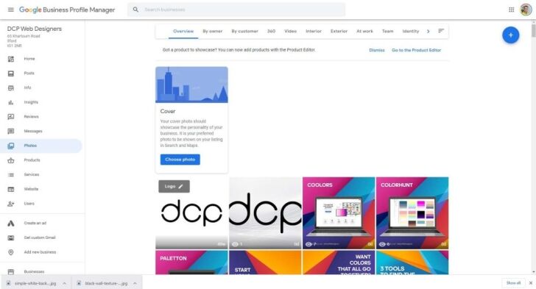This screenshot has width=536, height=289.
Task: Click the Choose photo button
Action: 180,160
